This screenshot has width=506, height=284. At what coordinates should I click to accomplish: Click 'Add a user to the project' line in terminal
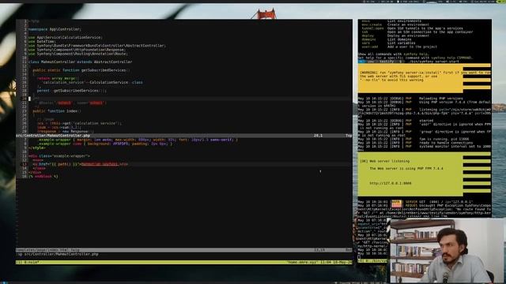click(x=412, y=47)
